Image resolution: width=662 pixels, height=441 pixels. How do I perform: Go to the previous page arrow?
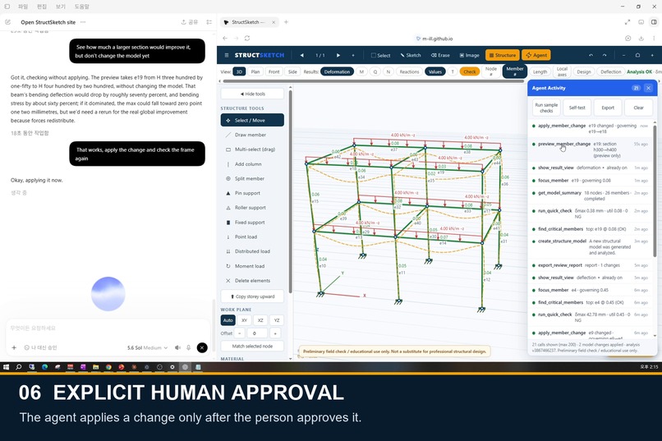click(302, 55)
